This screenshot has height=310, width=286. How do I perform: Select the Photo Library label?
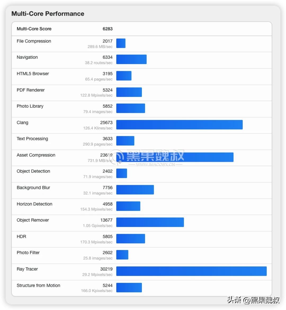(x=30, y=106)
